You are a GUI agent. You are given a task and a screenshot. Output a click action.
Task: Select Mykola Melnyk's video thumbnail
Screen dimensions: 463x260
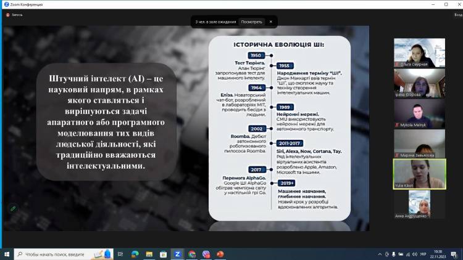click(419, 113)
